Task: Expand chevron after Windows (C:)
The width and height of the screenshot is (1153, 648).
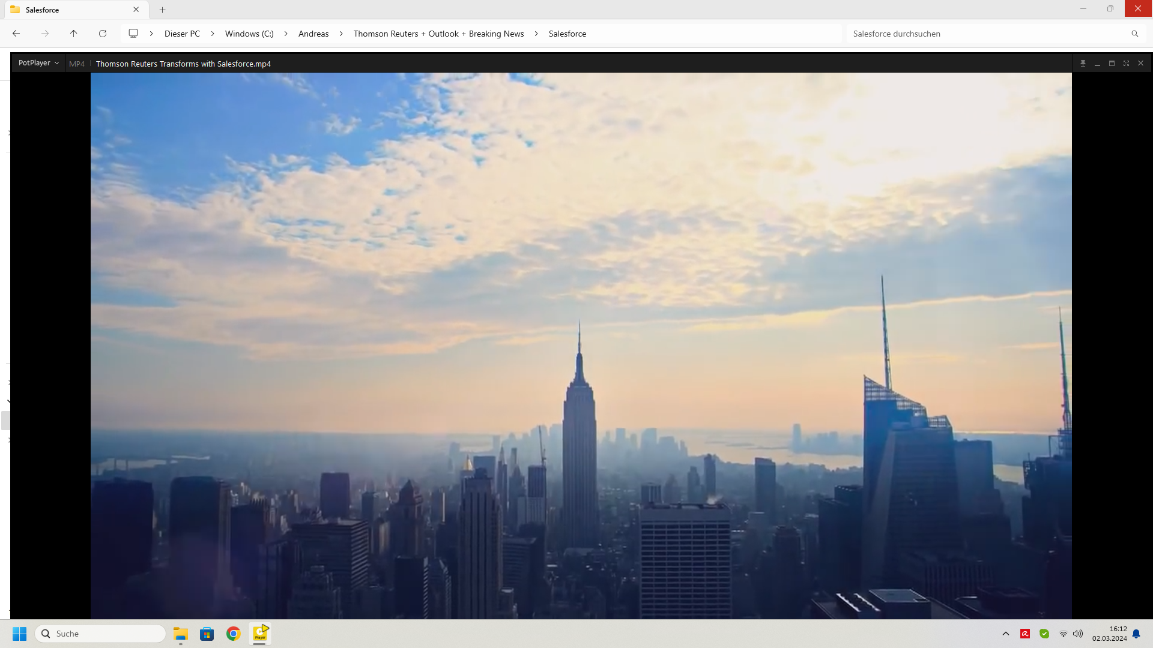Action: click(286, 34)
